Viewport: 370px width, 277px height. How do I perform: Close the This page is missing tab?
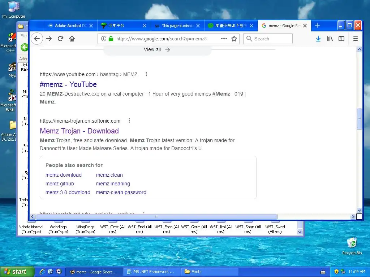pyautogui.click(x=198, y=26)
